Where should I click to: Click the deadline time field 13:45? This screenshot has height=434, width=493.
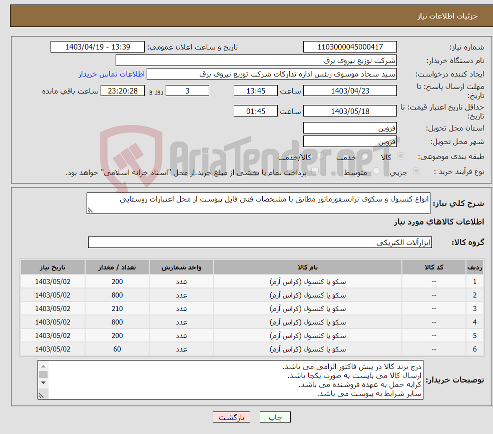[256, 91]
